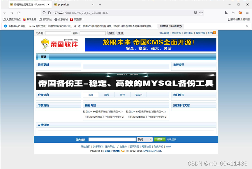This screenshot has width=252, height=169.
Task: Expand the 新闻 search category dropdown
Action: [x=144, y=140]
